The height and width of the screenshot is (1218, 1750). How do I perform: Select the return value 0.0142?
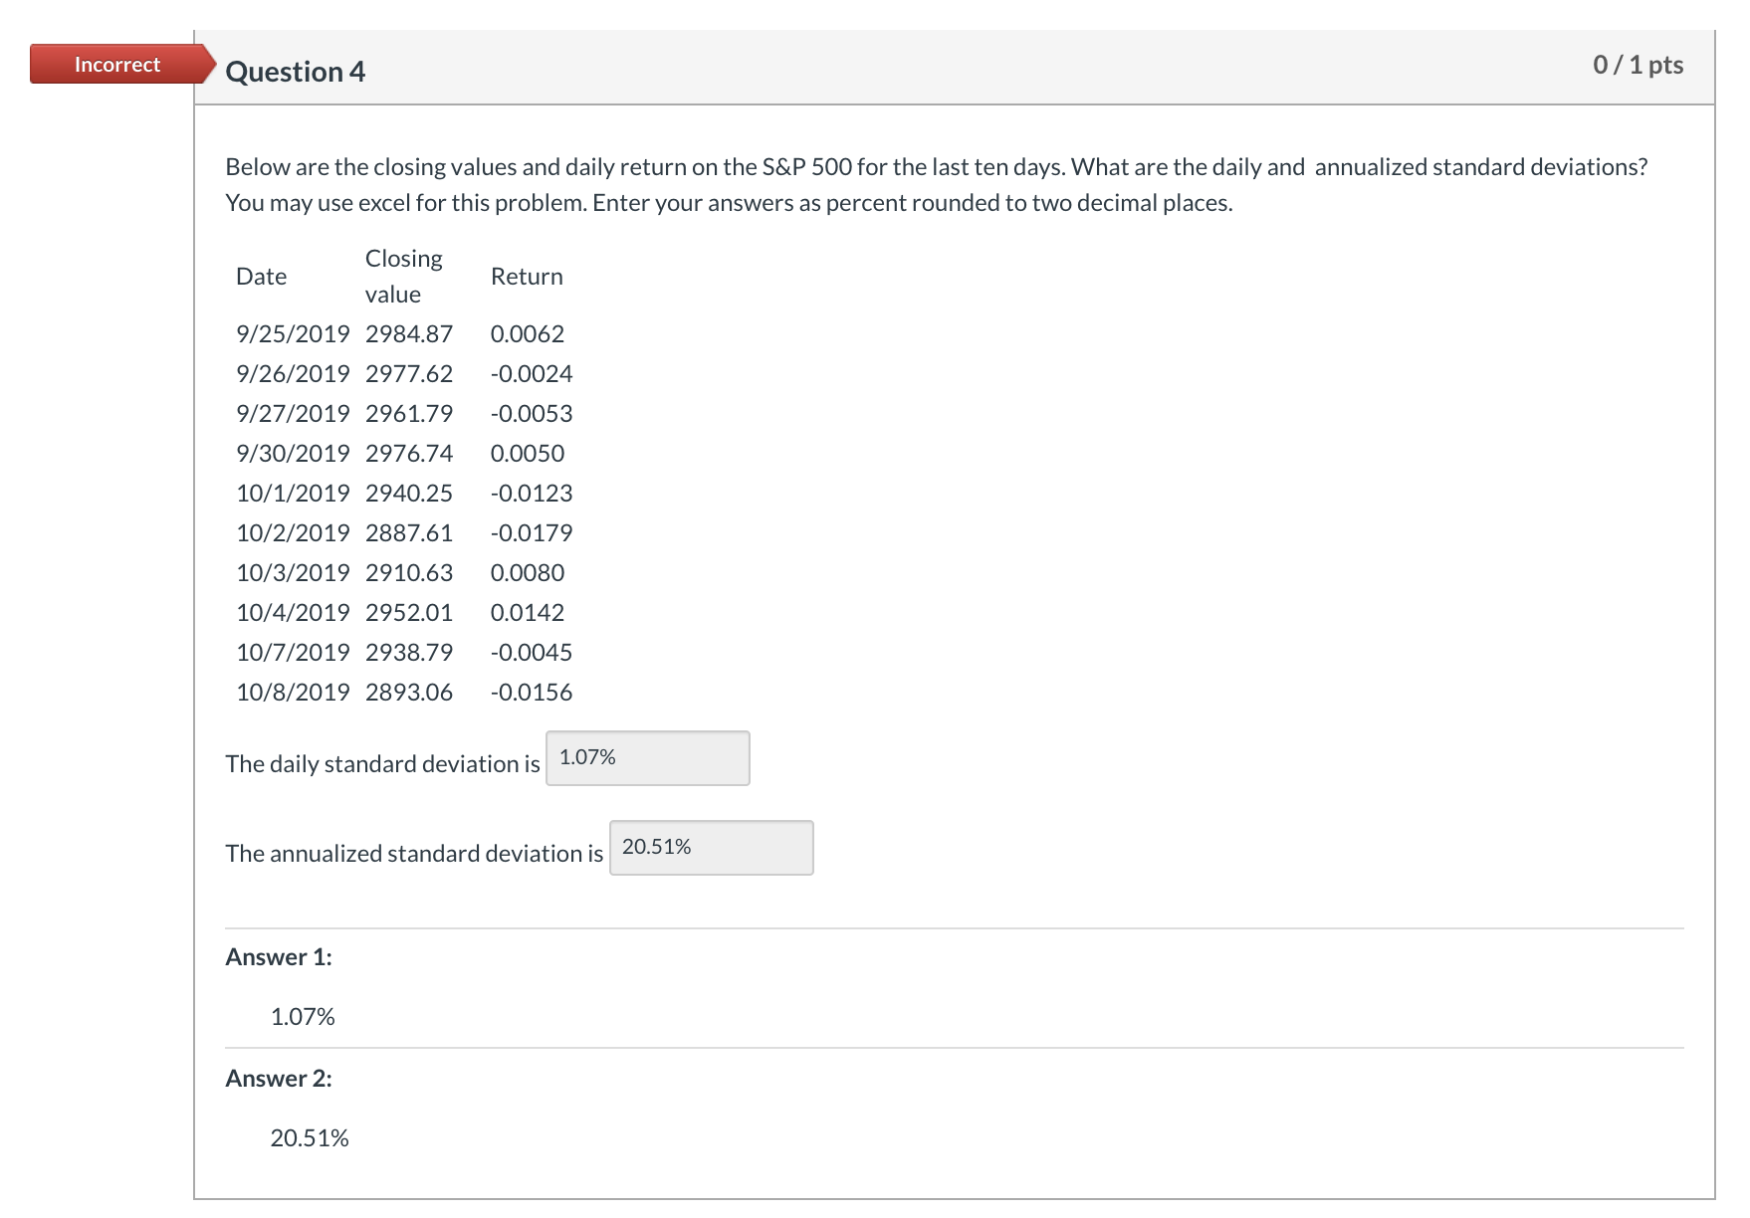point(527,612)
